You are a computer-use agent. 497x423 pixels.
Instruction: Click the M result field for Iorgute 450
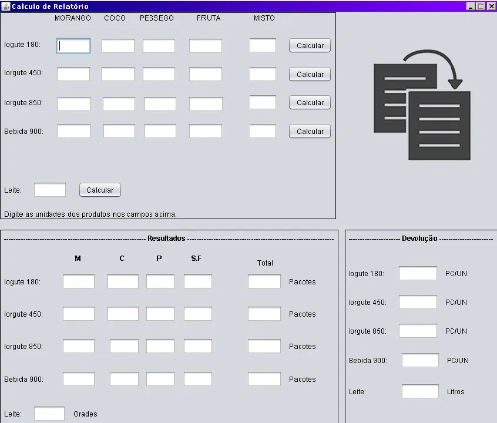(79, 314)
